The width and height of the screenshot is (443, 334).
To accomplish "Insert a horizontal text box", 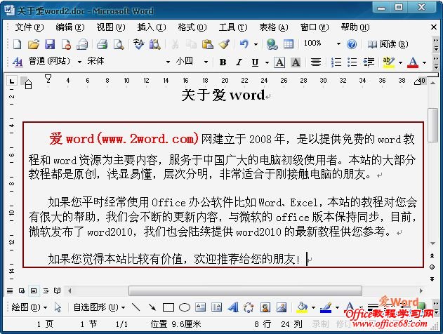I will tap(201, 307).
